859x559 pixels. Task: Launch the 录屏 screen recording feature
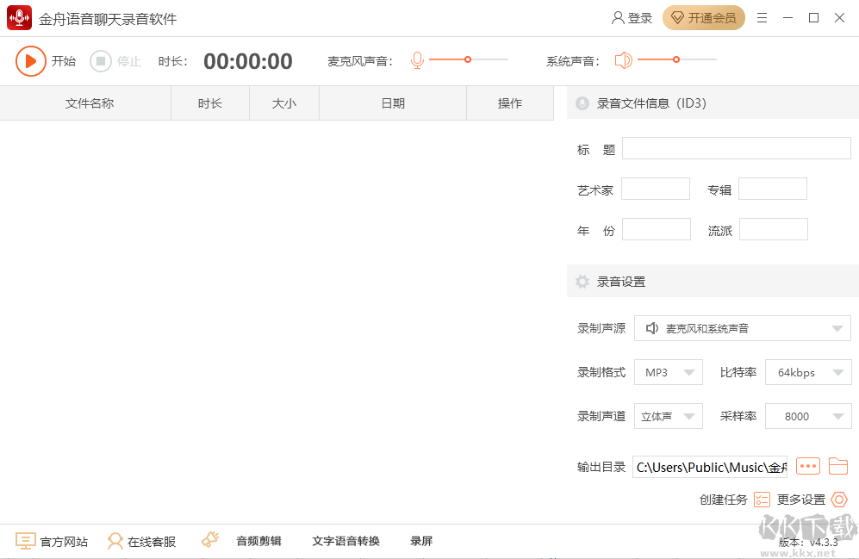(421, 541)
